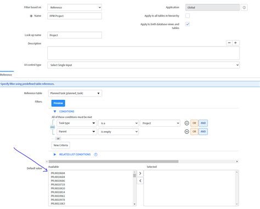The image size is (260, 209).
Task: Select PRJ0010978 in the Available list
Action: point(58,200)
